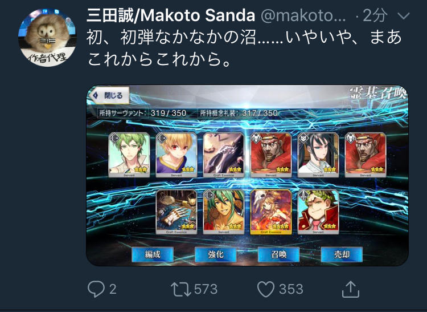427x312 pixels.
Task: Select the black-haired servant in white card
Action: [x=318, y=155]
